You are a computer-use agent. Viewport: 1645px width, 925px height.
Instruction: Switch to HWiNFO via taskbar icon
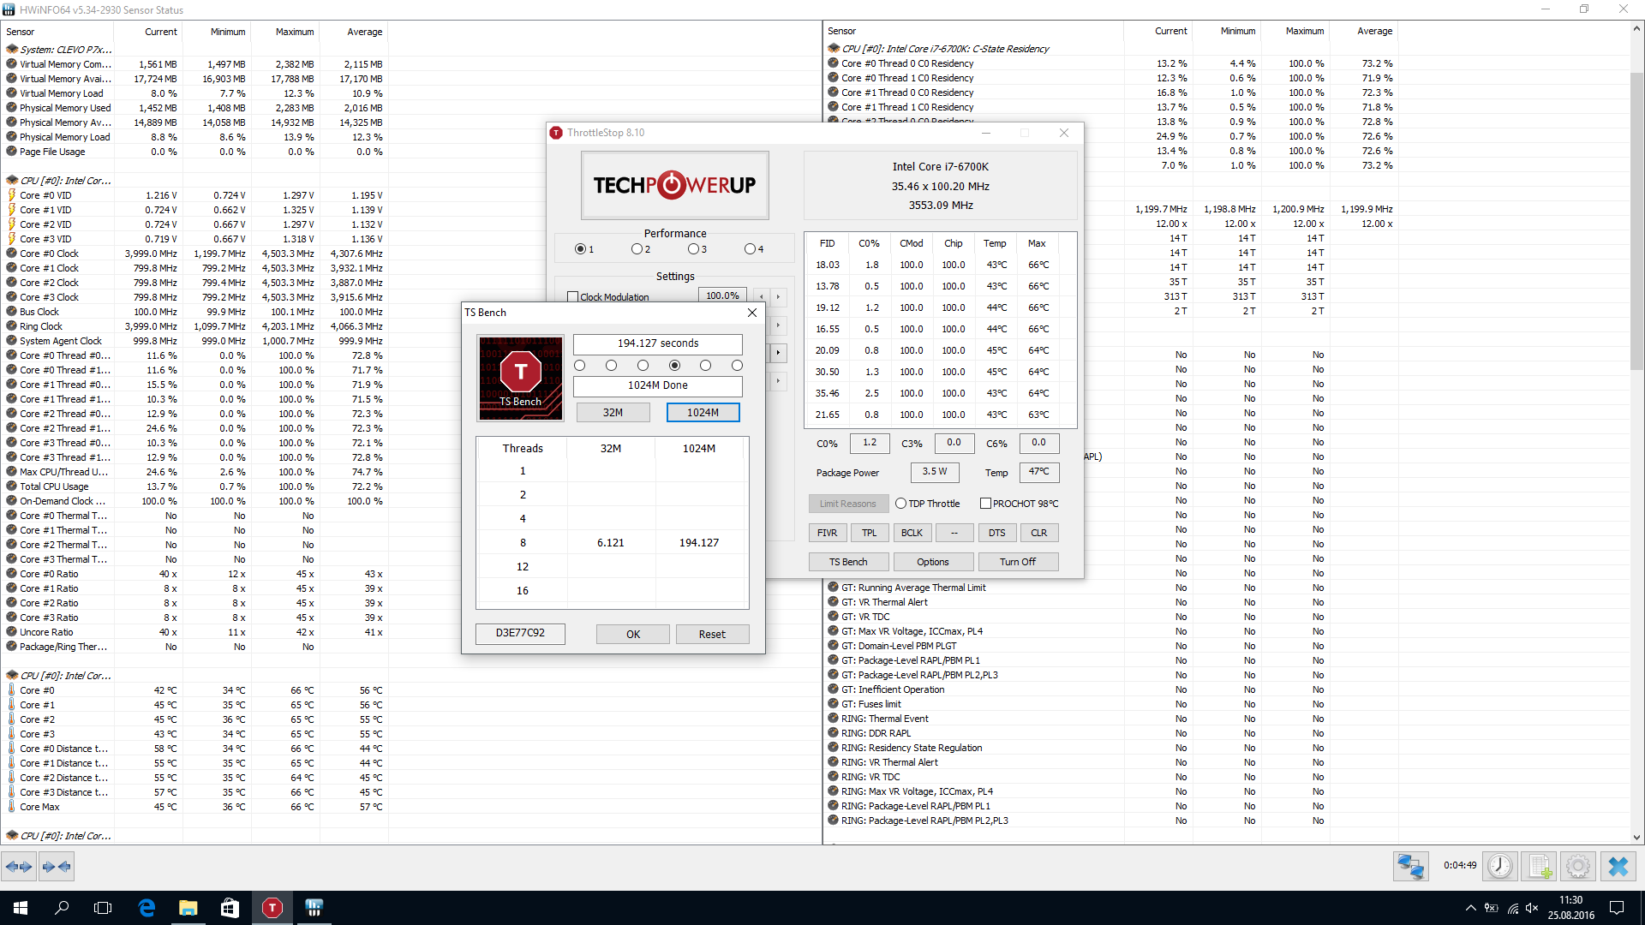click(x=314, y=908)
